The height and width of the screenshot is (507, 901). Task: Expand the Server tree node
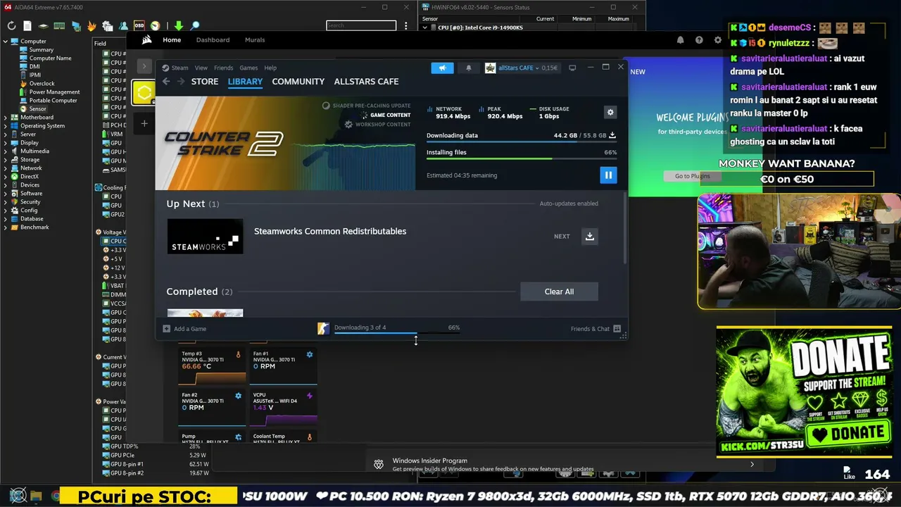tap(6, 134)
